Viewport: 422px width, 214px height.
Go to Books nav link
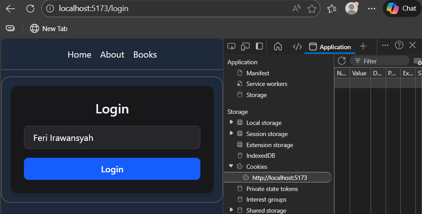[145, 54]
